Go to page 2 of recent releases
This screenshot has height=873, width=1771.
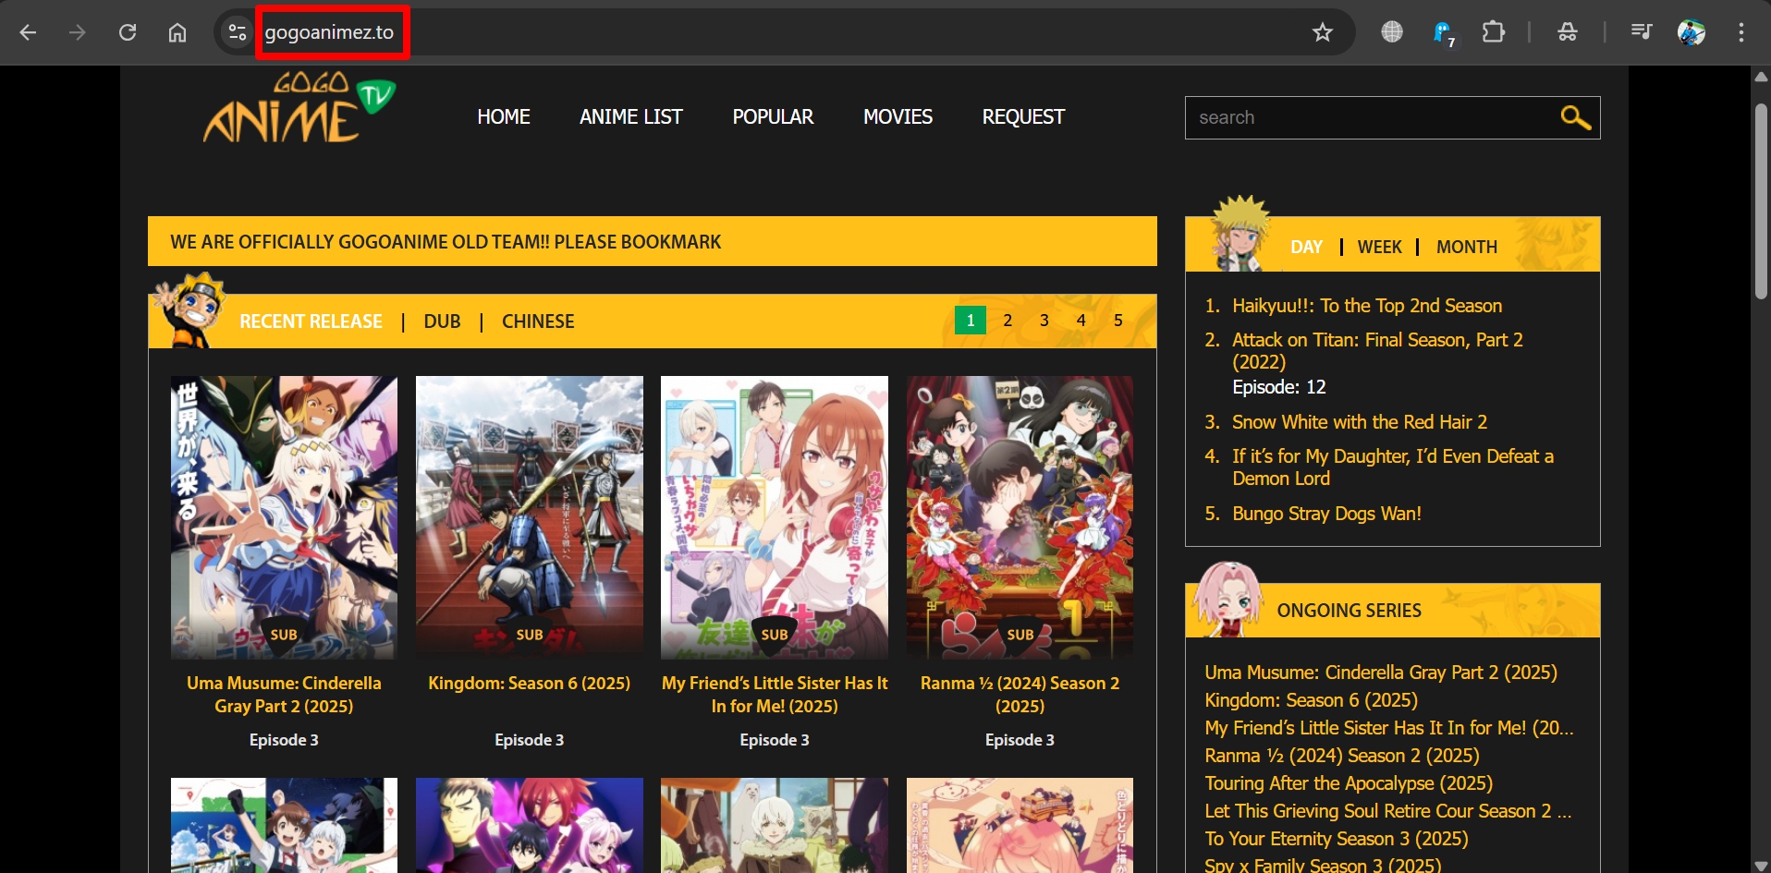pos(1007,321)
